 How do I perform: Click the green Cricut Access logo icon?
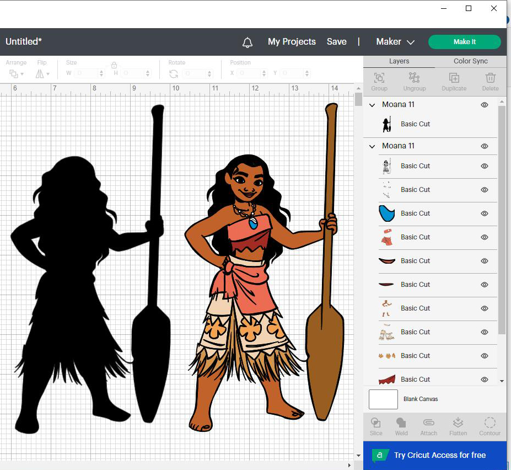click(x=380, y=455)
